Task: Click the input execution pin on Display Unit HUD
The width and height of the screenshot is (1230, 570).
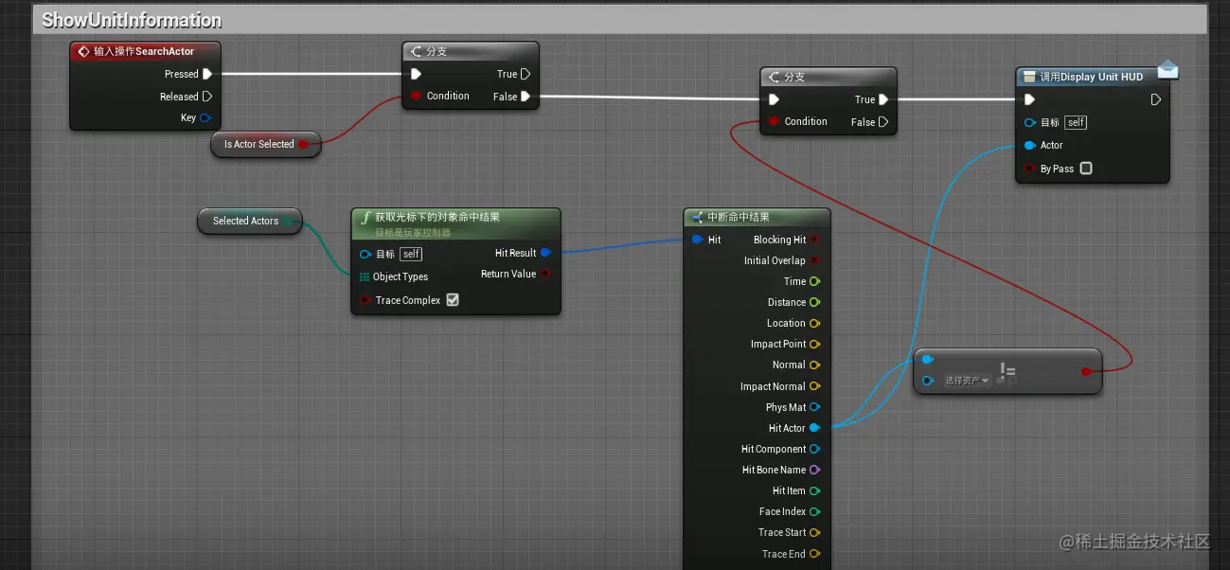Action: (x=1029, y=99)
